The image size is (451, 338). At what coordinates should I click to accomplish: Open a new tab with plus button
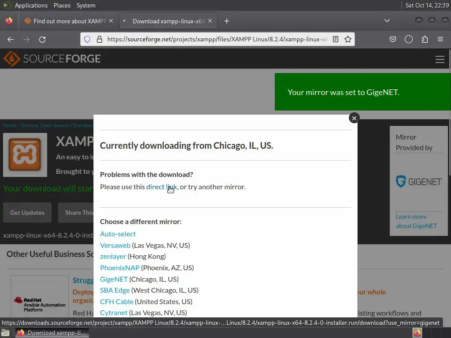[x=227, y=21]
